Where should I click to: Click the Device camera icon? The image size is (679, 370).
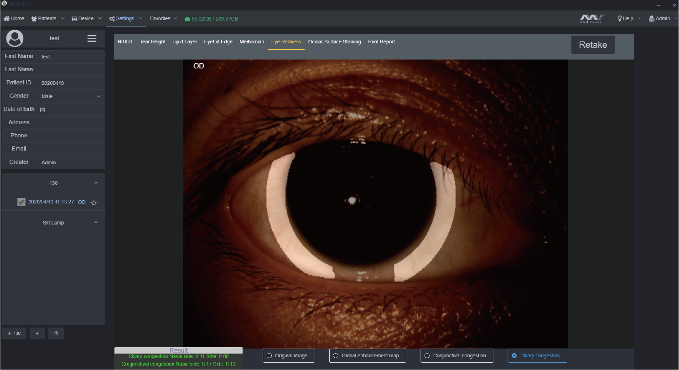(x=74, y=19)
